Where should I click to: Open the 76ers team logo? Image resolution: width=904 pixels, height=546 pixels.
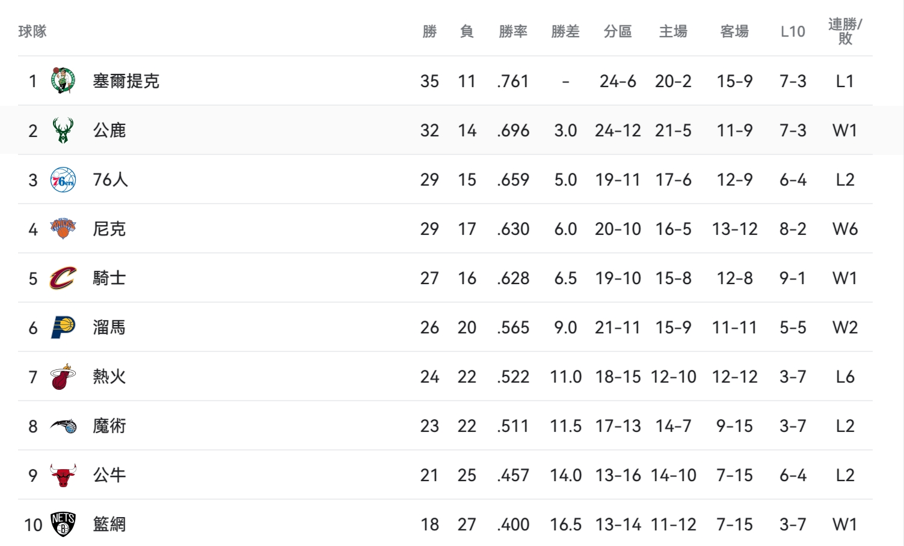[63, 180]
